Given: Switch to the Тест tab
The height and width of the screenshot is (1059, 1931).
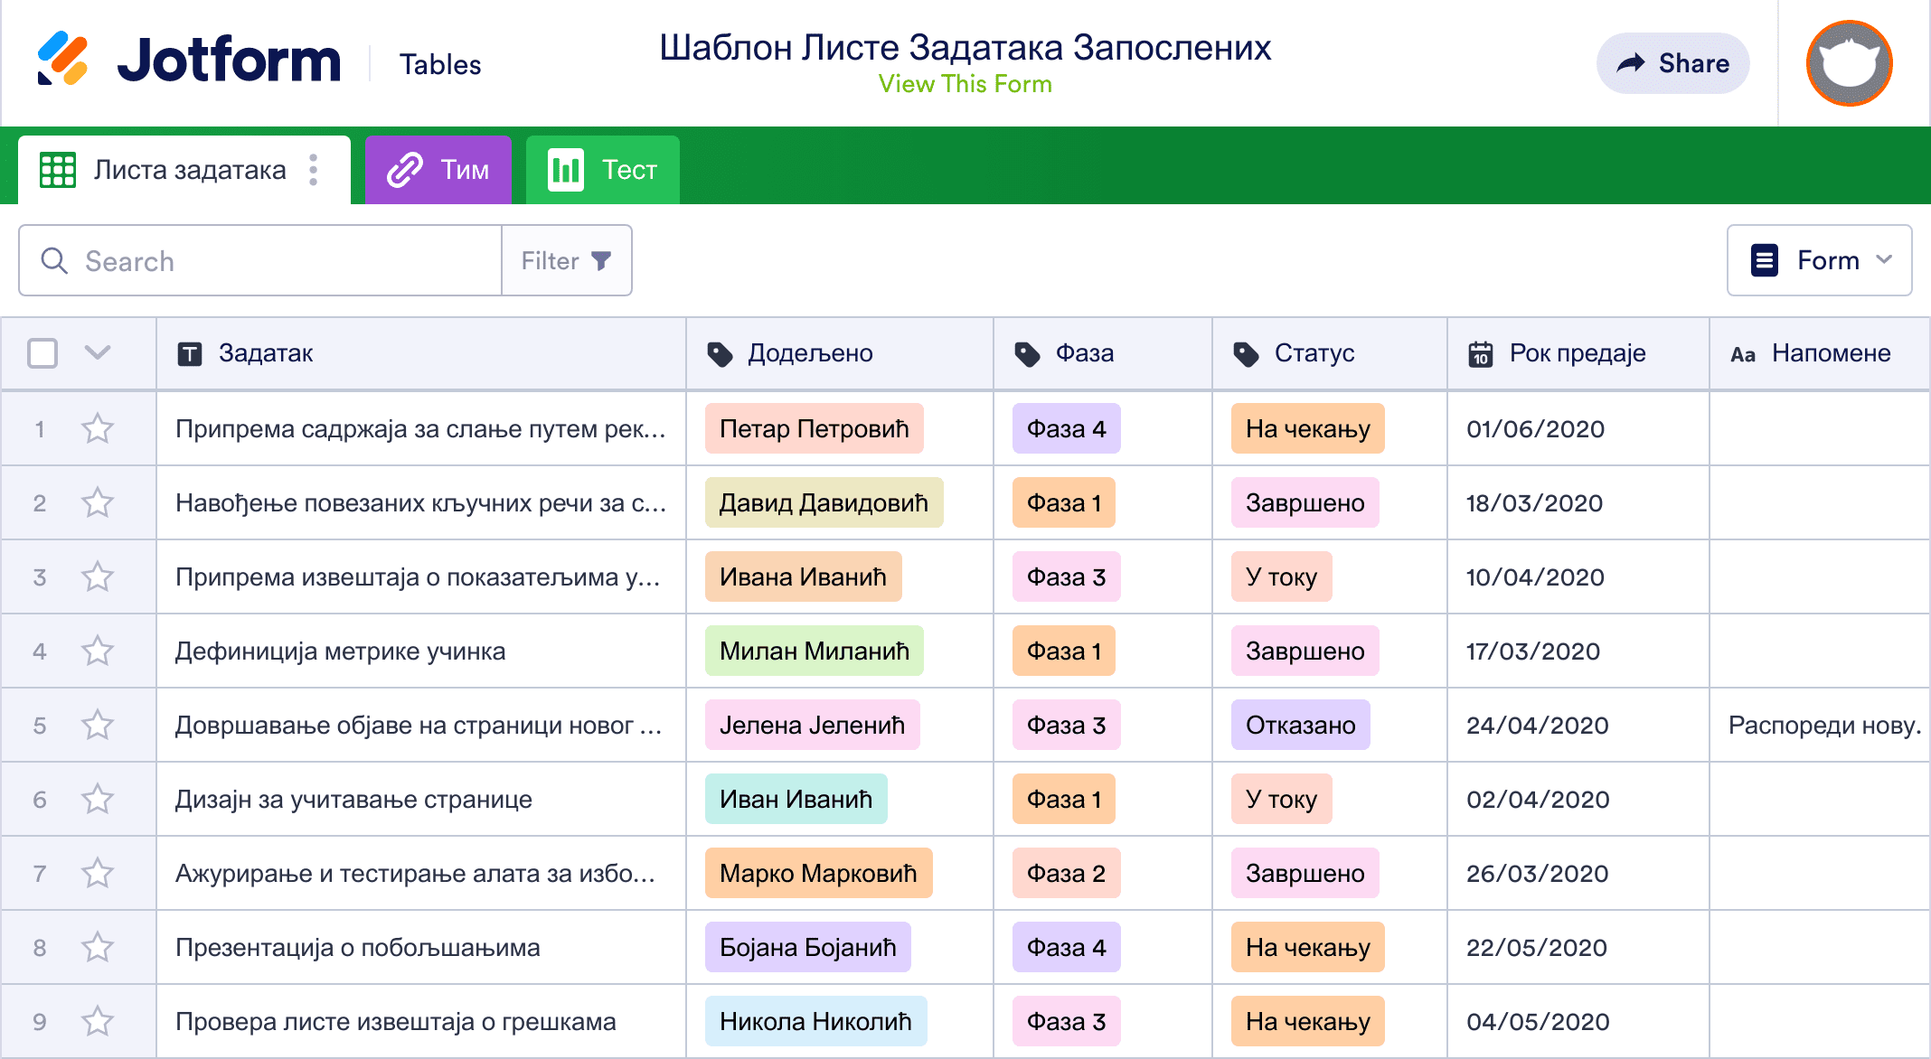Looking at the screenshot, I should coord(603,170).
